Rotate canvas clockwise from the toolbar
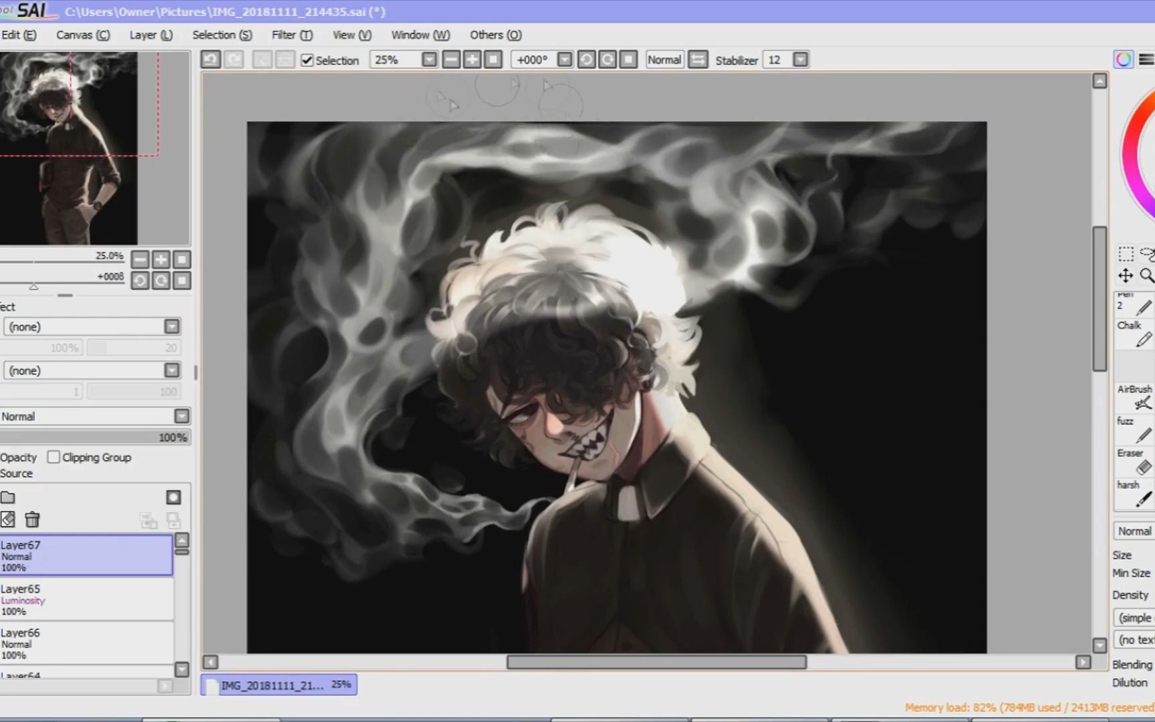 pos(607,59)
